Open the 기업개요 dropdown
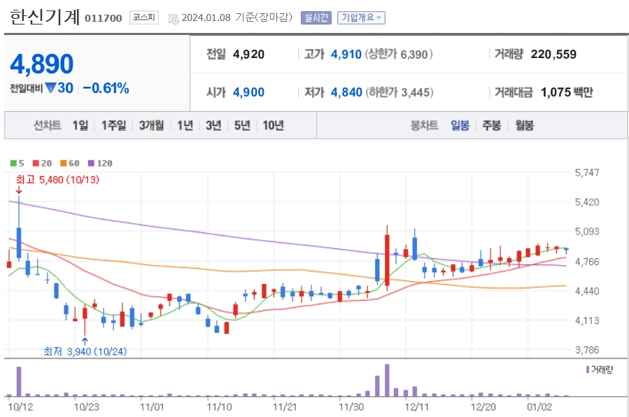The width and height of the screenshot is (629, 417). pyautogui.click(x=361, y=17)
